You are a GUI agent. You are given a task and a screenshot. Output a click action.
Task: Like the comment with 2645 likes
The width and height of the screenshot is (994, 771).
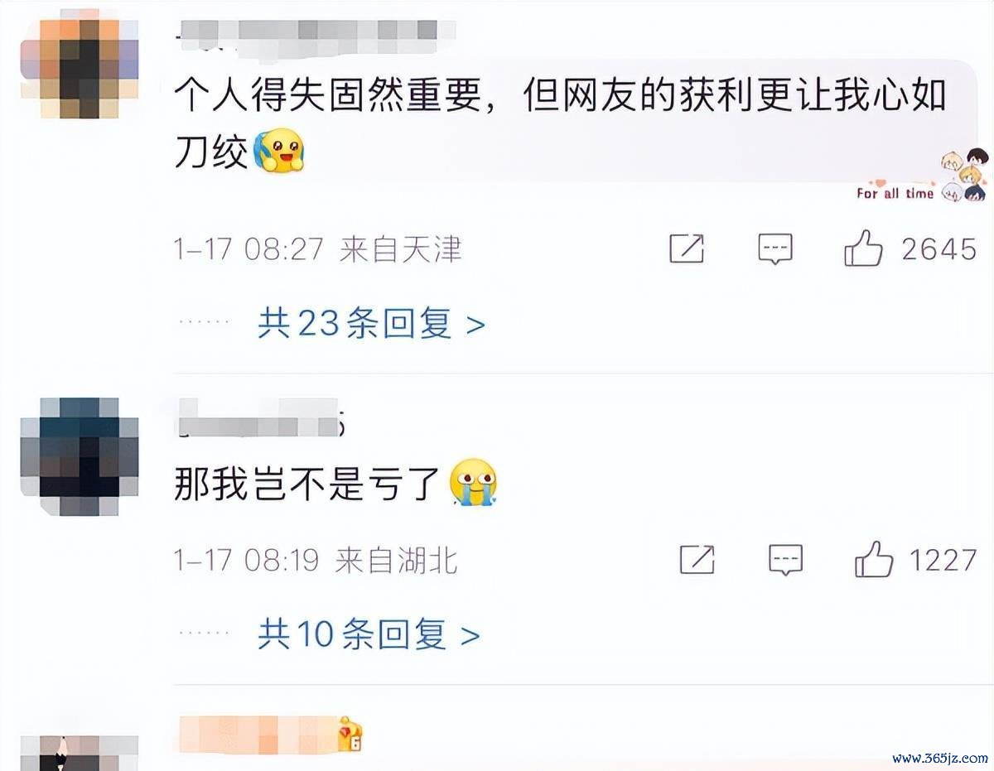(863, 248)
